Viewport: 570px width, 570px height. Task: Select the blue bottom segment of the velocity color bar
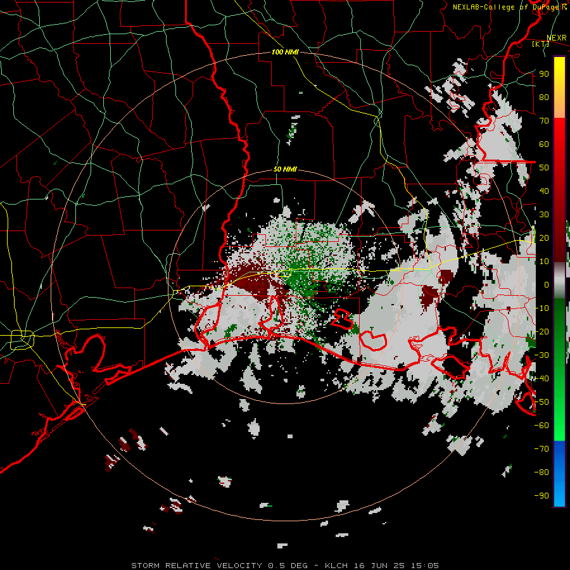[559, 474]
